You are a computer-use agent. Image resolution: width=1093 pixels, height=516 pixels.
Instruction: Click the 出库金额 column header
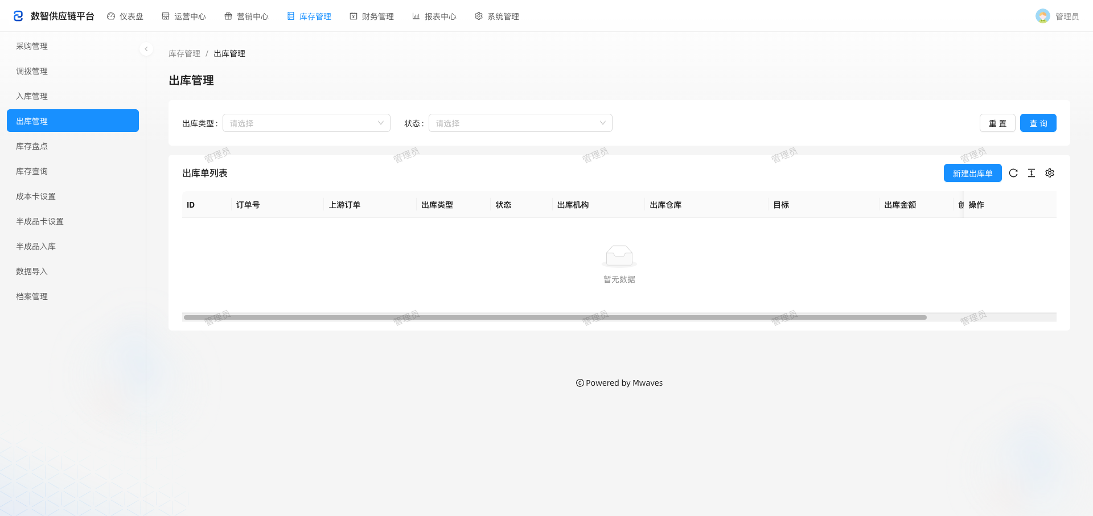tap(917, 205)
